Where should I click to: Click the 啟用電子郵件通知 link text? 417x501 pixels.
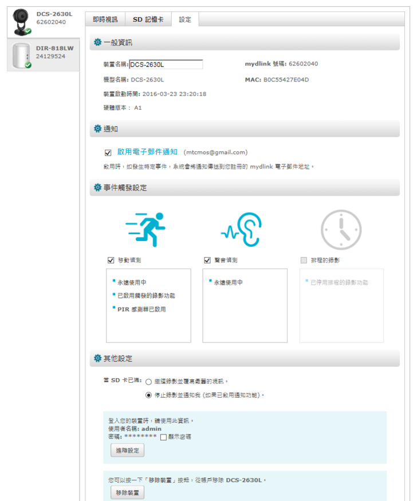(147, 152)
